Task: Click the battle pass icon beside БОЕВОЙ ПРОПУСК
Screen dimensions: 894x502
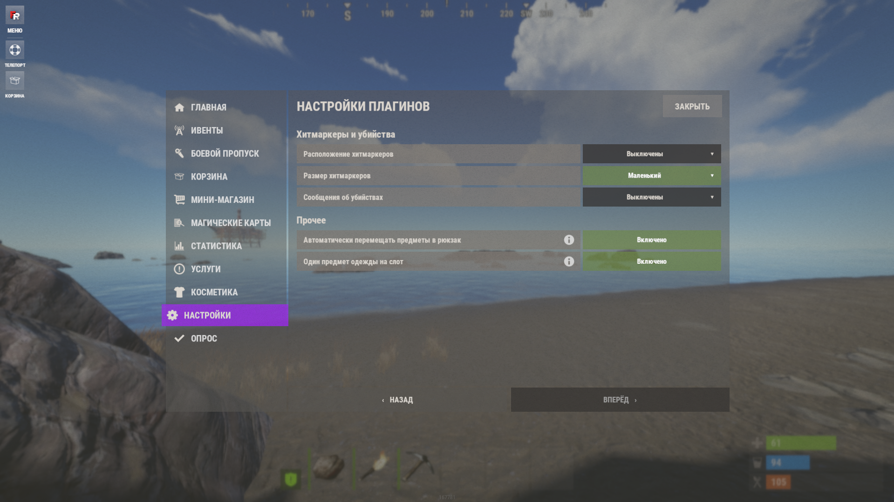Action: [x=179, y=154]
